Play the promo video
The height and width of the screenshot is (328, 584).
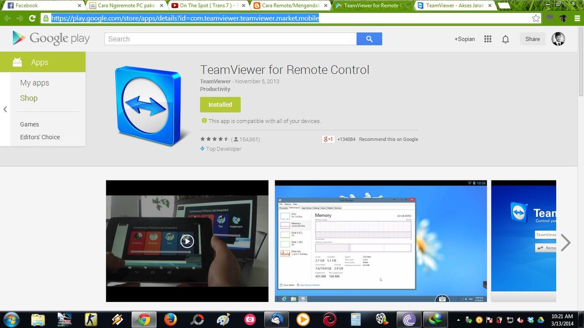coord(187,241)
